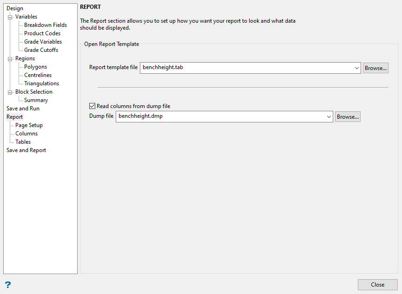Browse for a dump file
This screenshot has height=294, width=402.
click(348, 117)
